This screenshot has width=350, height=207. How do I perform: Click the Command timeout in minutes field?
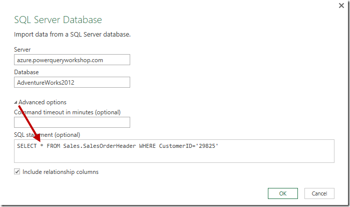(72, 122)
